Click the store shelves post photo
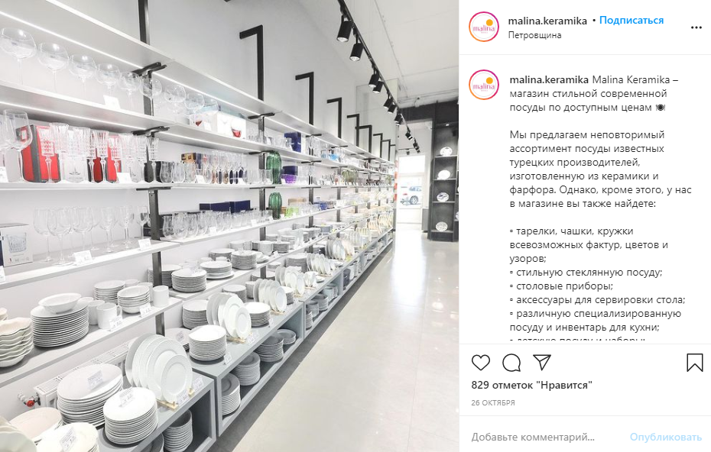Viewport: 711px width, 452px height. [229, 226]
